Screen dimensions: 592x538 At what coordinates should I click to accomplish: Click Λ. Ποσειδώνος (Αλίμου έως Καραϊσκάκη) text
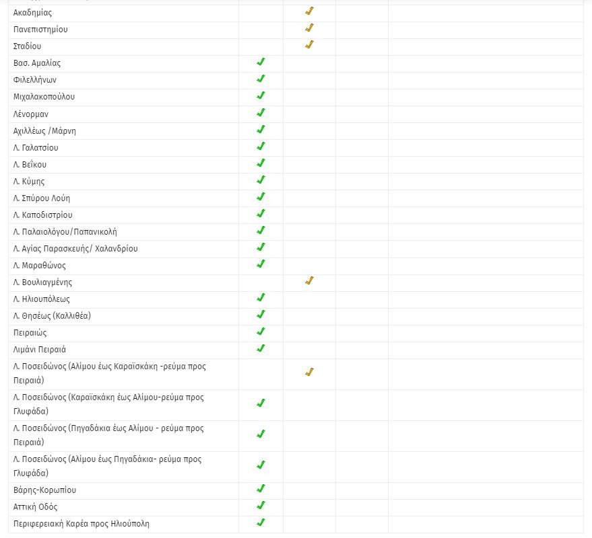110,373
